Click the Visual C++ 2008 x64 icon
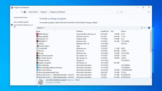162x91 pixels. [37, 75]
